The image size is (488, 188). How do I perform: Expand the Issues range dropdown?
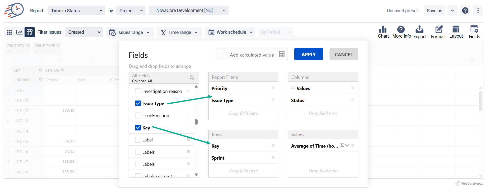(130, 32)
